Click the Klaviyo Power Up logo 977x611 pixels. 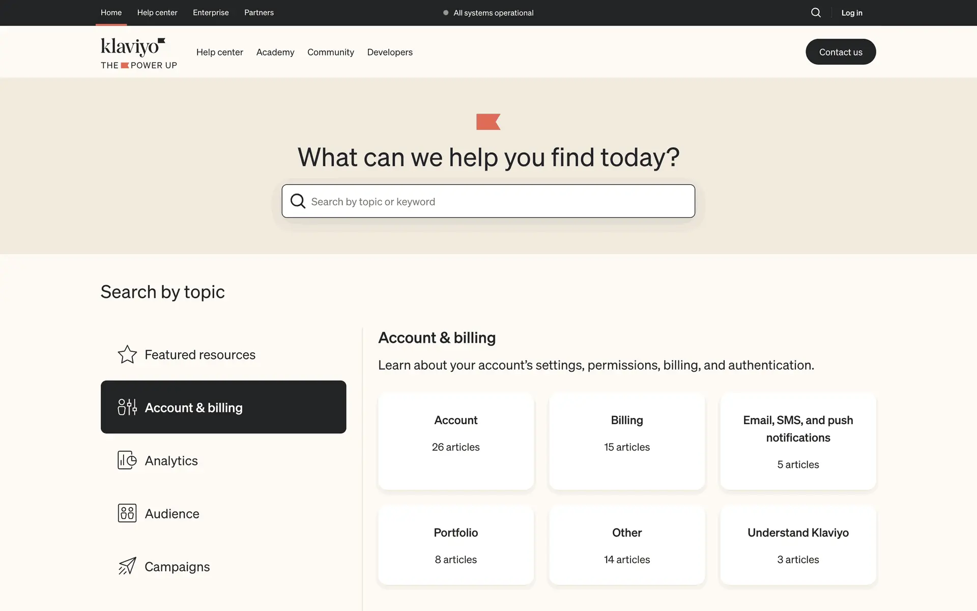pyautogui.click(x=138, y=53)
